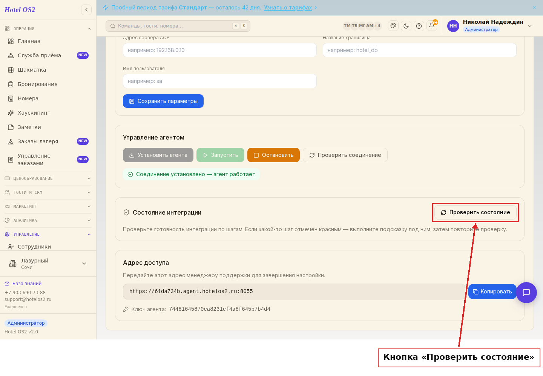Image resolution: width=543 pixels, height=376 pixels.
Task: Click the Запустить button
Action: pos(220,155)
